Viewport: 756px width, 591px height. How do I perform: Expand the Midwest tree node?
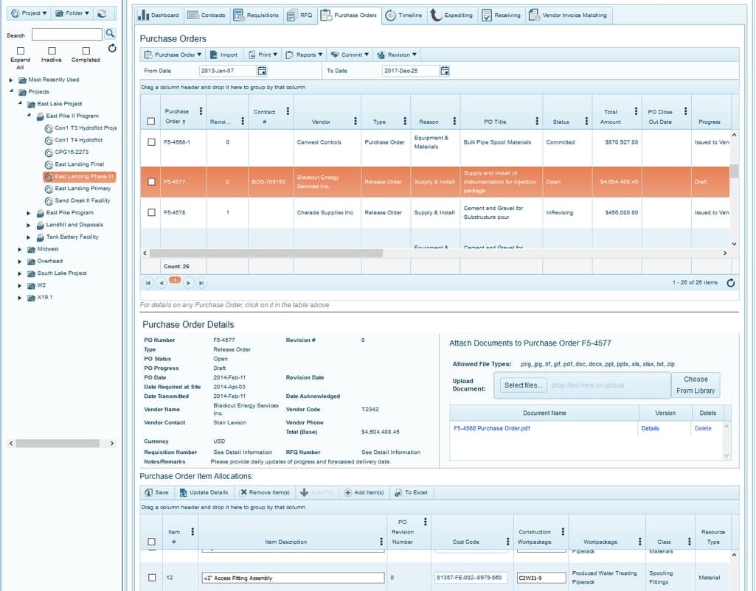point(20,250)
